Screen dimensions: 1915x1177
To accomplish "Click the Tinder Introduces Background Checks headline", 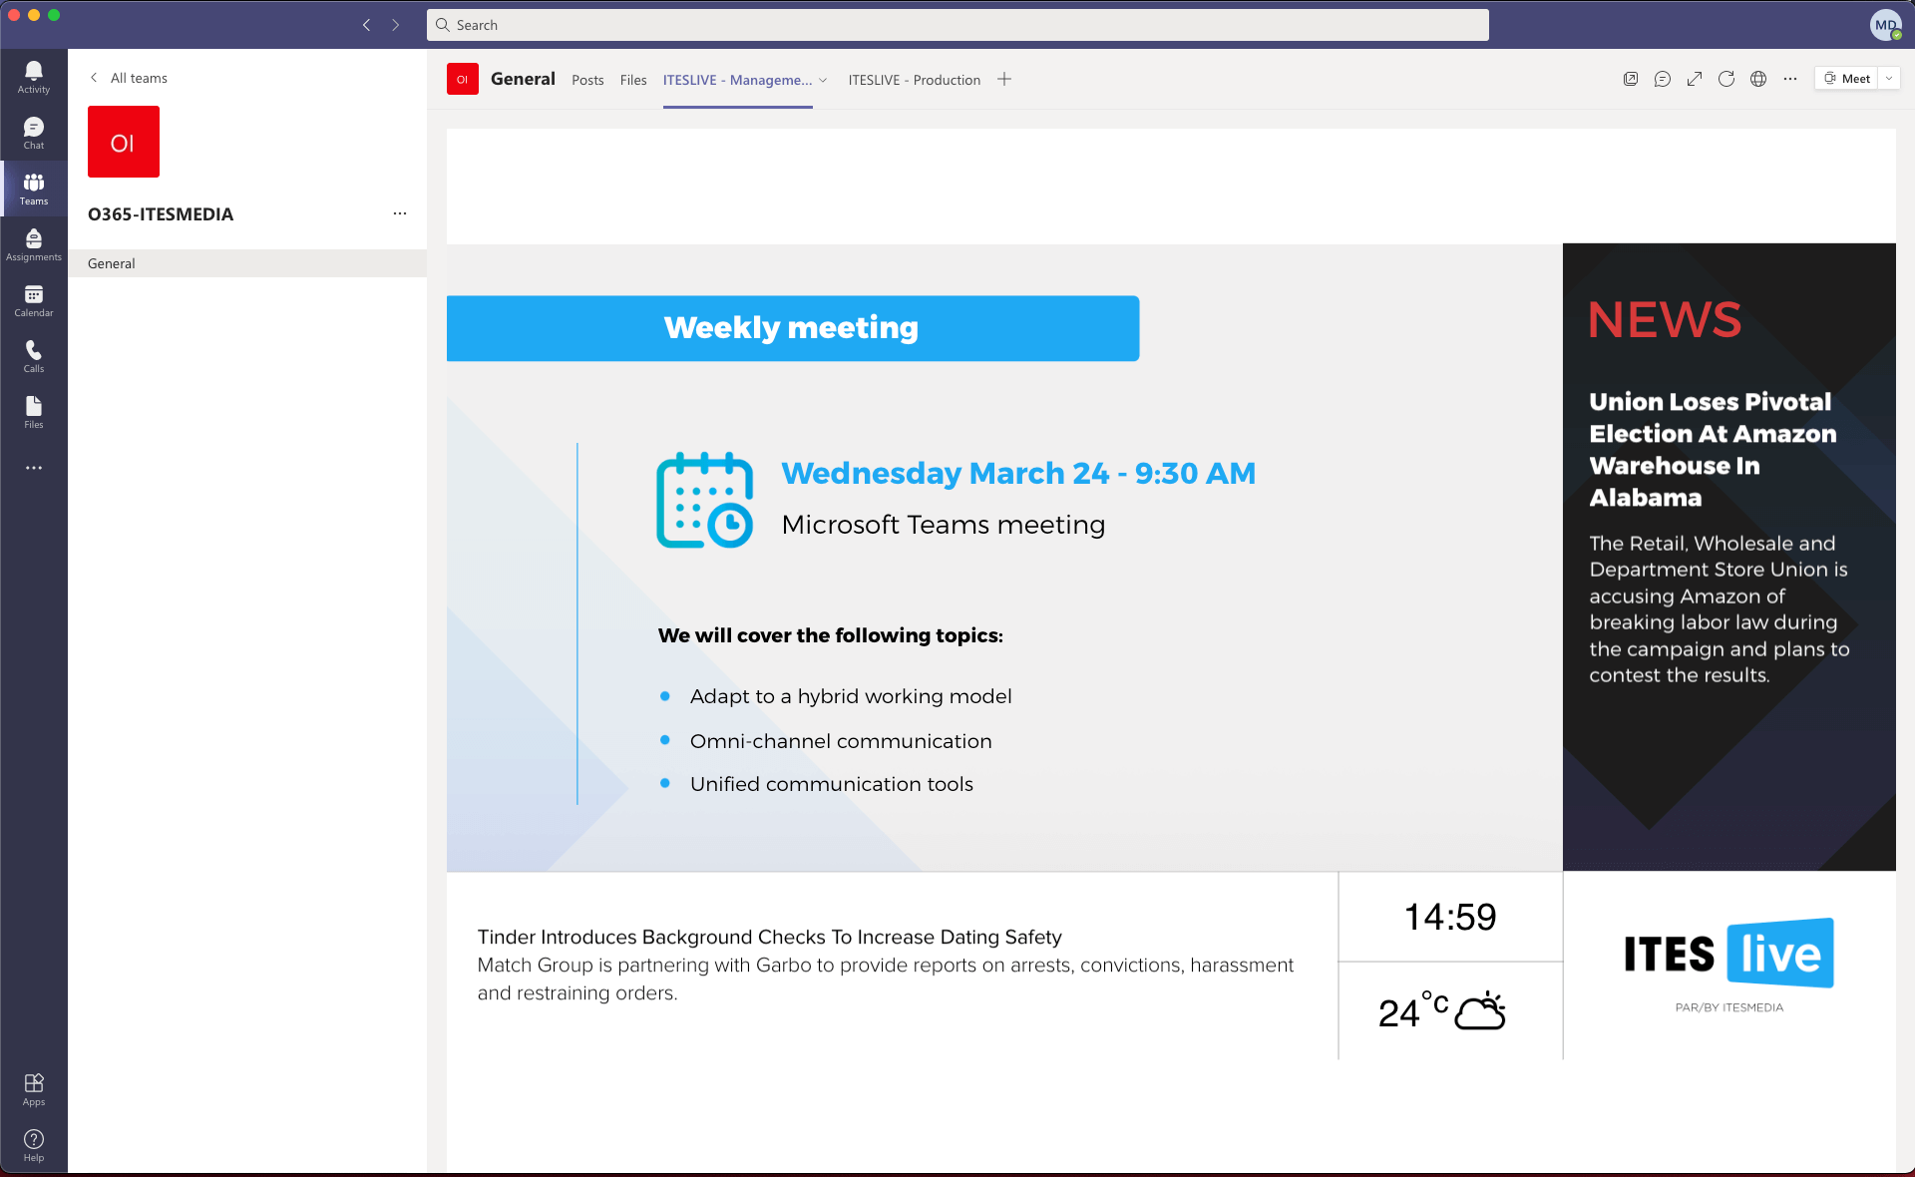I will point(769,937).
